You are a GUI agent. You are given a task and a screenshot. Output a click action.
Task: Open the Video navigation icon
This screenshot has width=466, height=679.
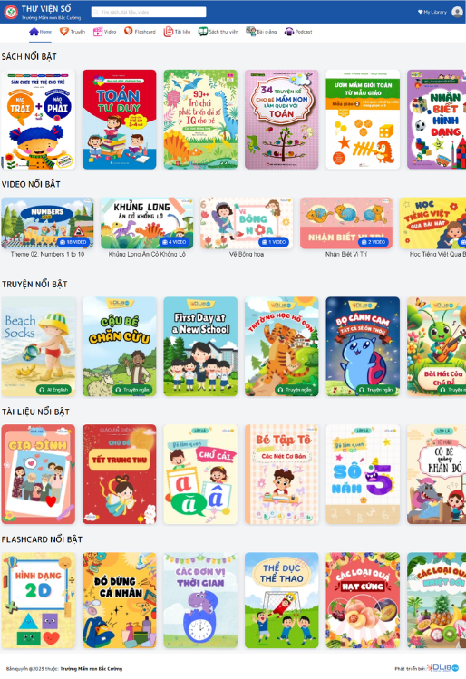point(98,32)
